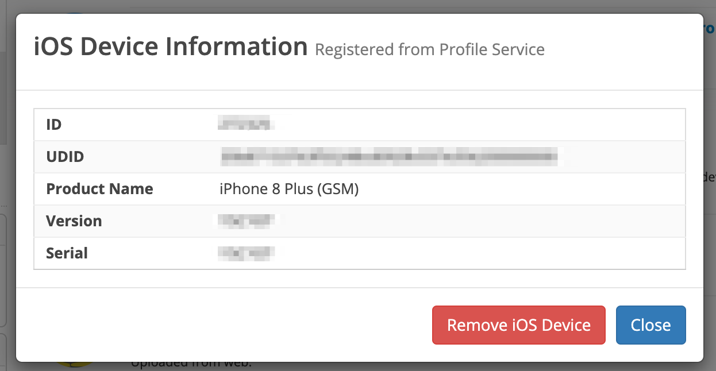Click the Product Name row label
Screen dimensions: 716x371
(99, 188)
